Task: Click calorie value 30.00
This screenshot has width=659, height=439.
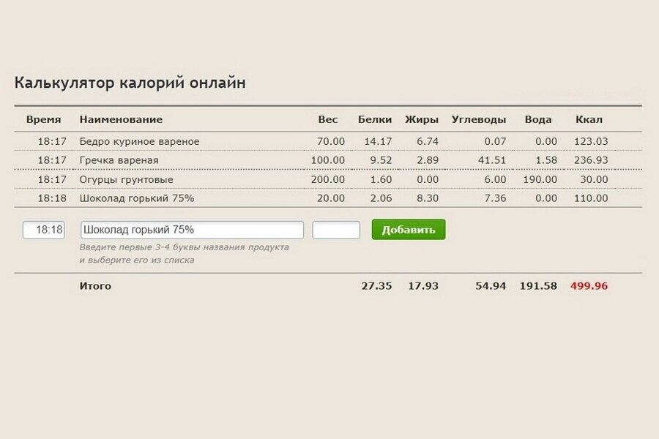Action: pyautogui.click(x=594, y=180)
